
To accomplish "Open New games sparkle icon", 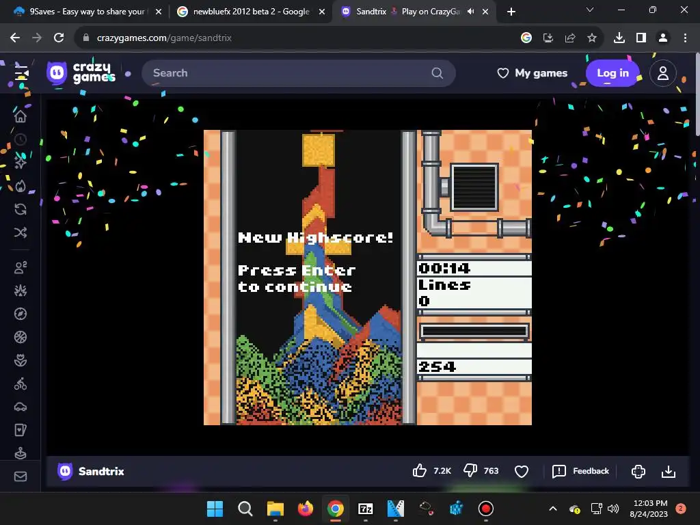I will (x=21, y=163).
